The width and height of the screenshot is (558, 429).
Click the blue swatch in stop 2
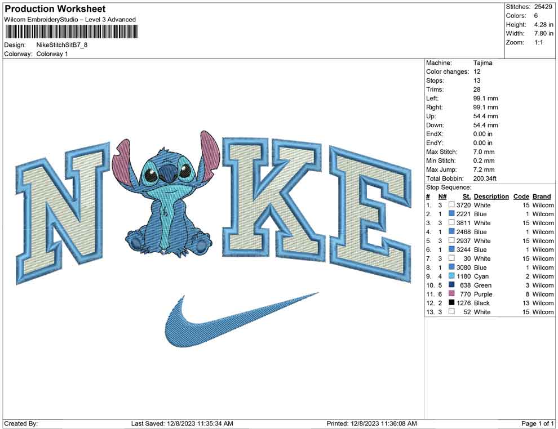[x=451, y=214]
